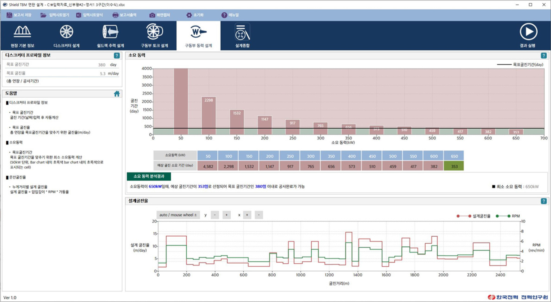Open help for 소요 동력 panel
Screen dimensions: 551x302
pos(543,56)
